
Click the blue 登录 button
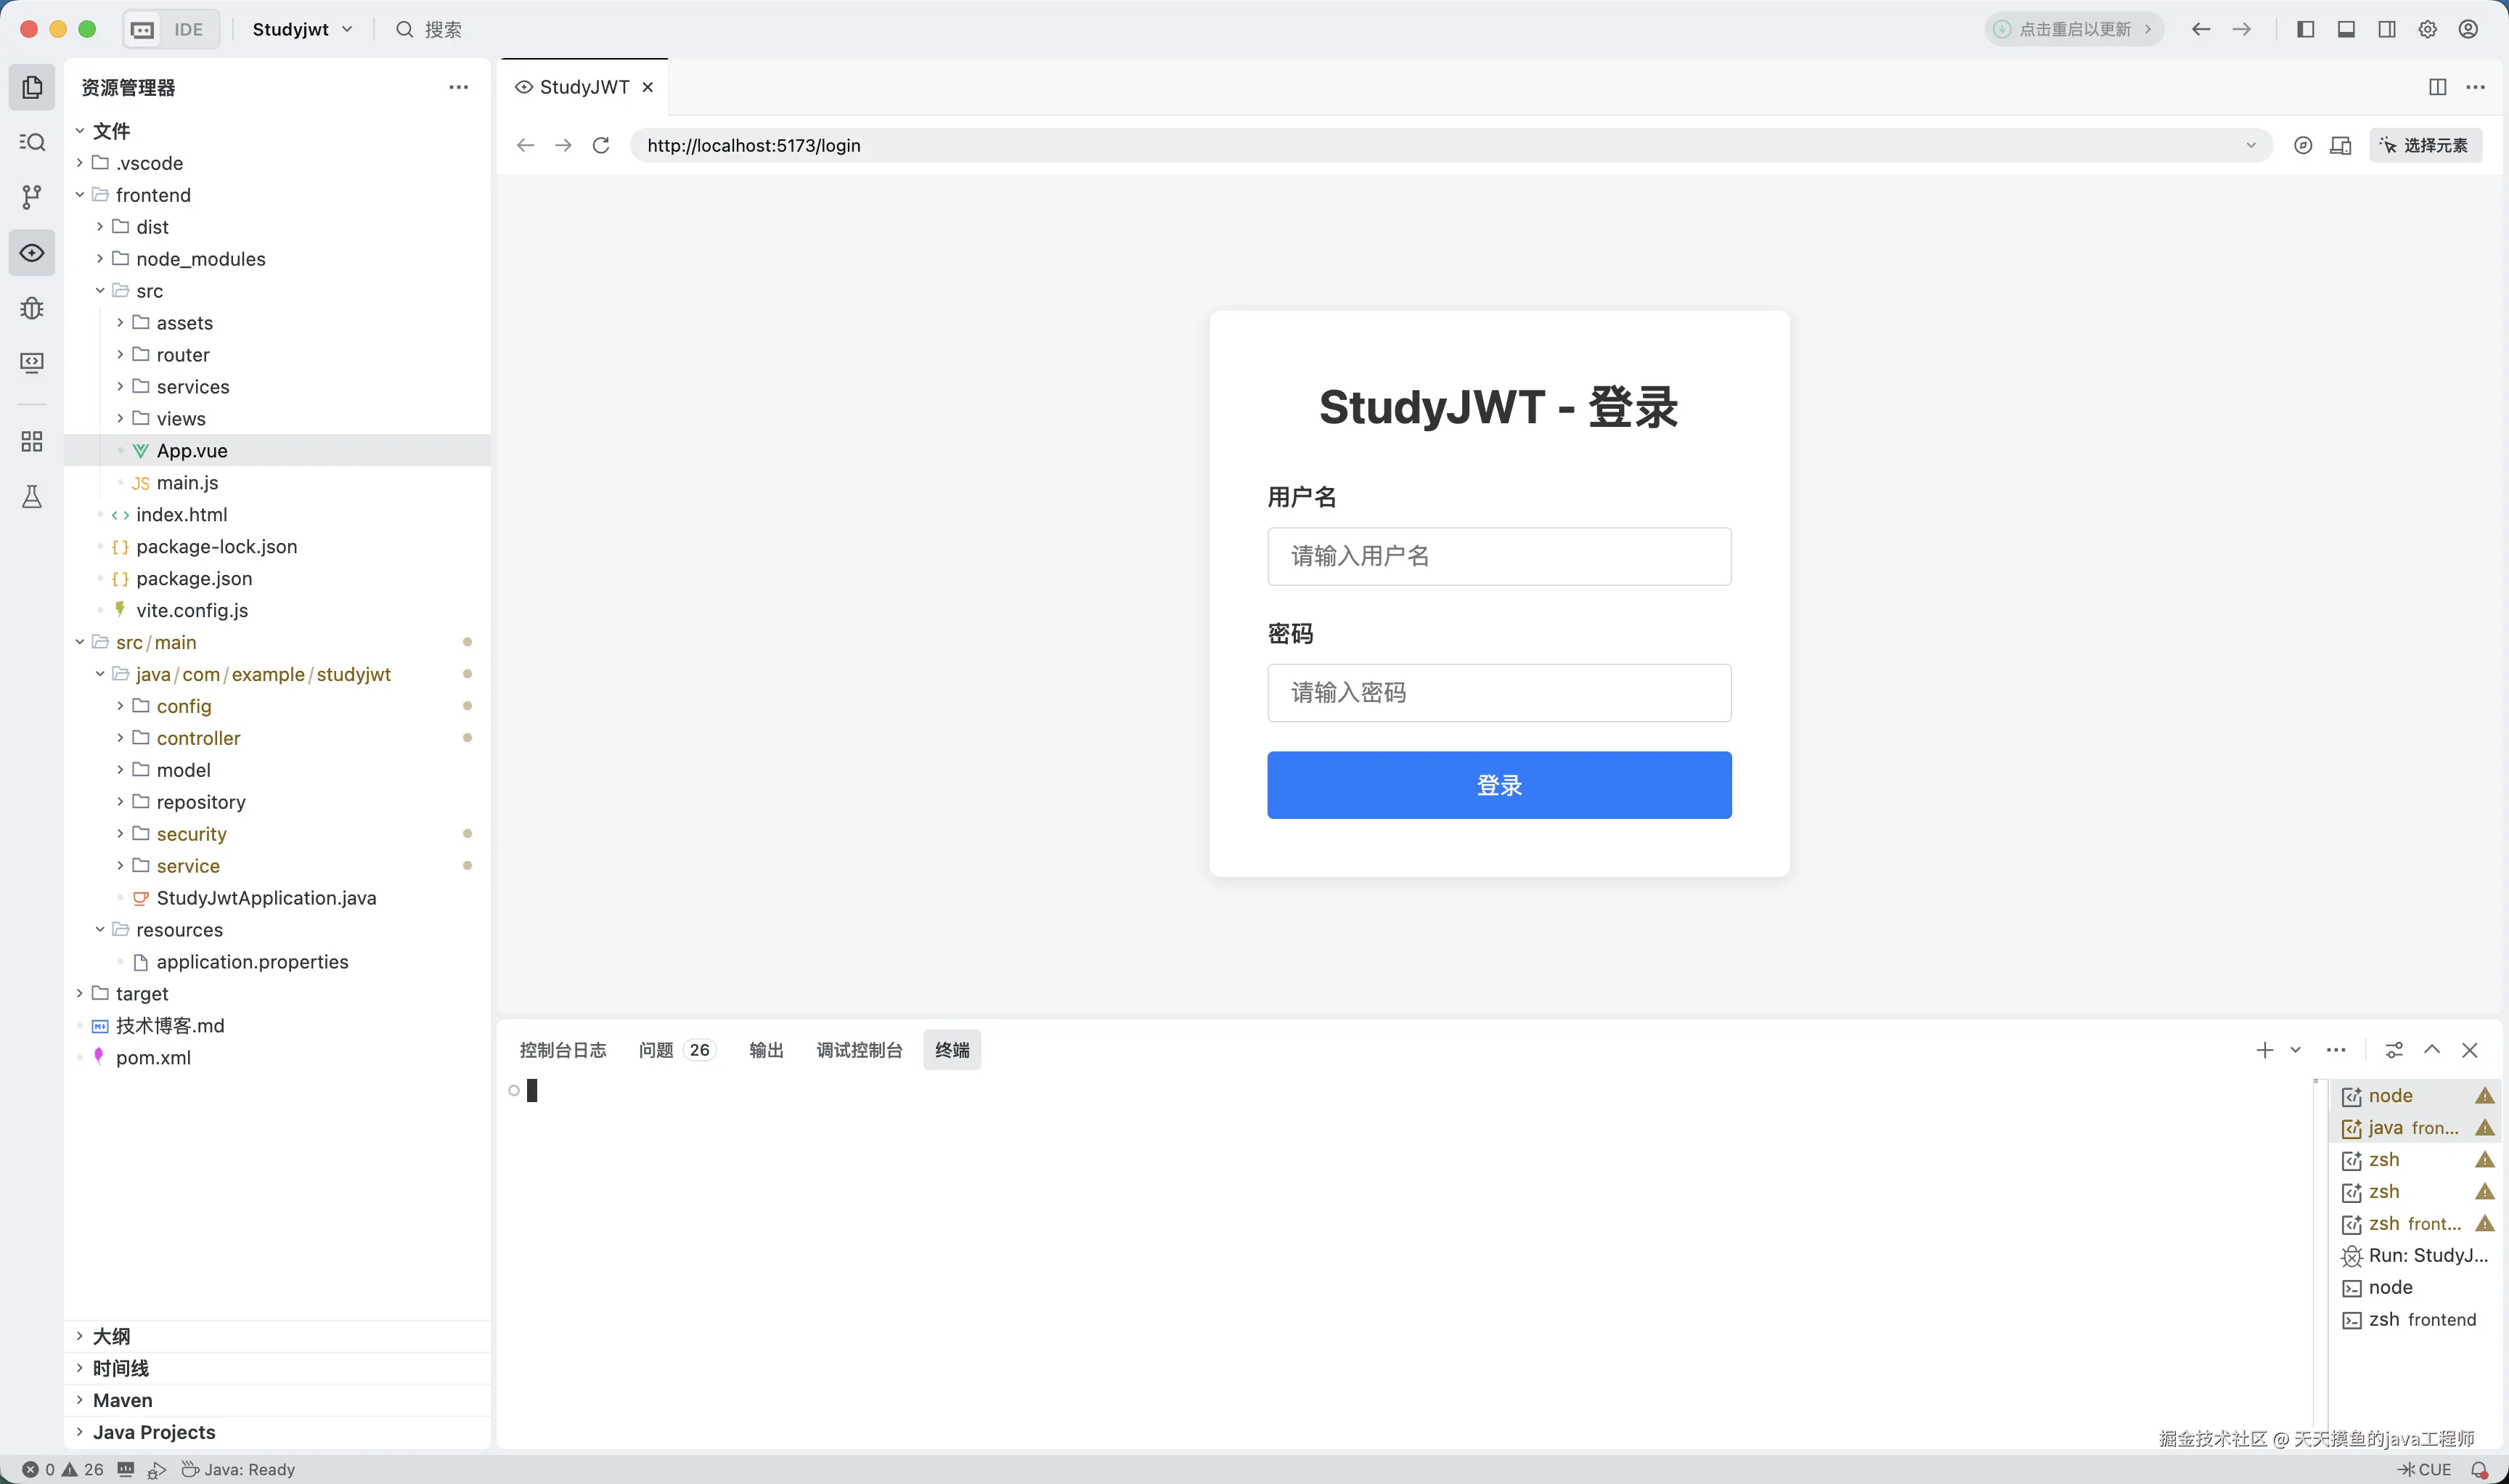tap(1498, 785)
